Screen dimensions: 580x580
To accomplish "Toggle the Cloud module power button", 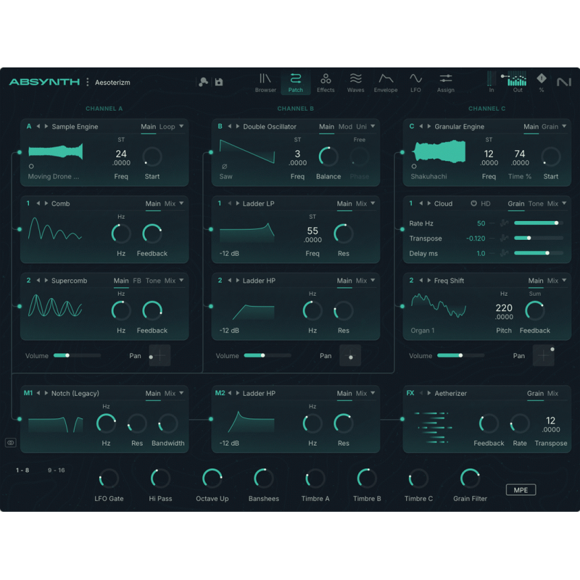I will [473, 204].
